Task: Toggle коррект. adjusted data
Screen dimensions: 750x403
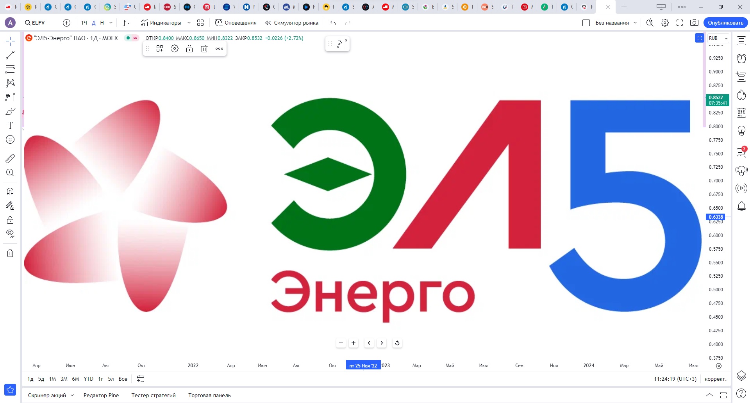Action: (x=715, y=379)
